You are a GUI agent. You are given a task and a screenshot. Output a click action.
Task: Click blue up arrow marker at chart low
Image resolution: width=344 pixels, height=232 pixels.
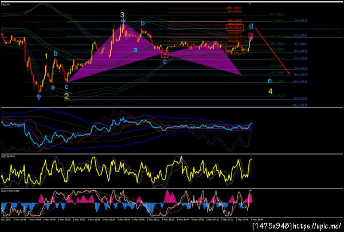(39, 97)
